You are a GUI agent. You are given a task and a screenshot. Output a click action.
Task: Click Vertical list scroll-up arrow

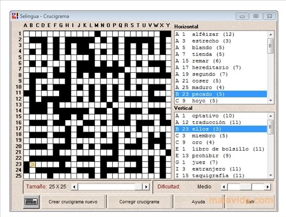270,116
